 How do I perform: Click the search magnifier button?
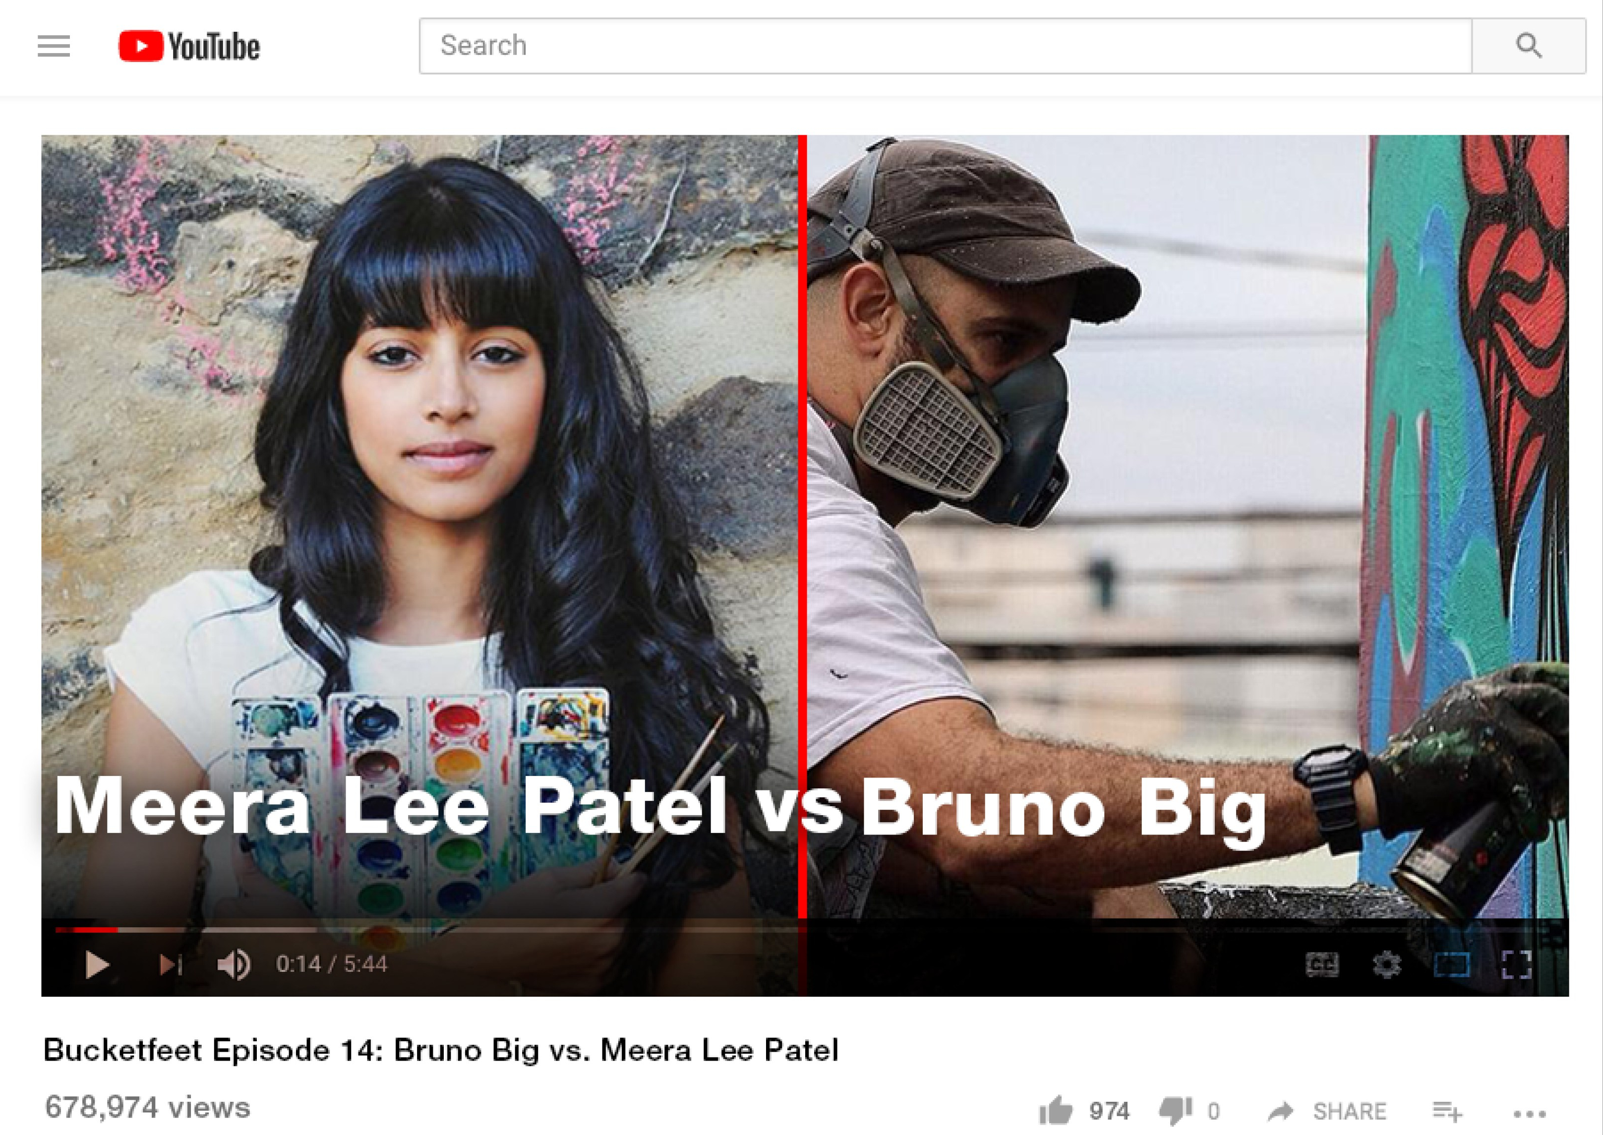coord(1528,46)
